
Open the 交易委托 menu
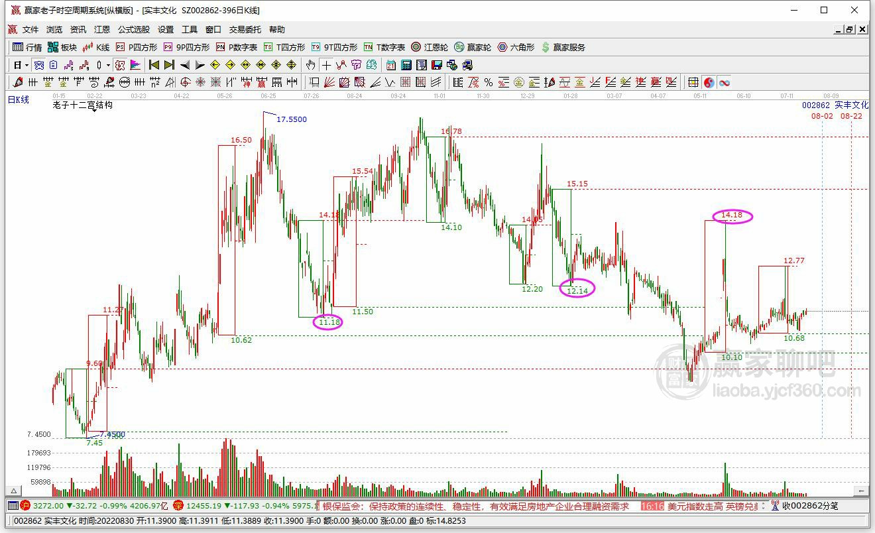245,29
